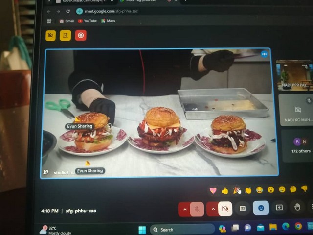The height and width of the screenshot is (235, 313).
Task: Click the red recording indicator icon
Action: click(81, 35)
